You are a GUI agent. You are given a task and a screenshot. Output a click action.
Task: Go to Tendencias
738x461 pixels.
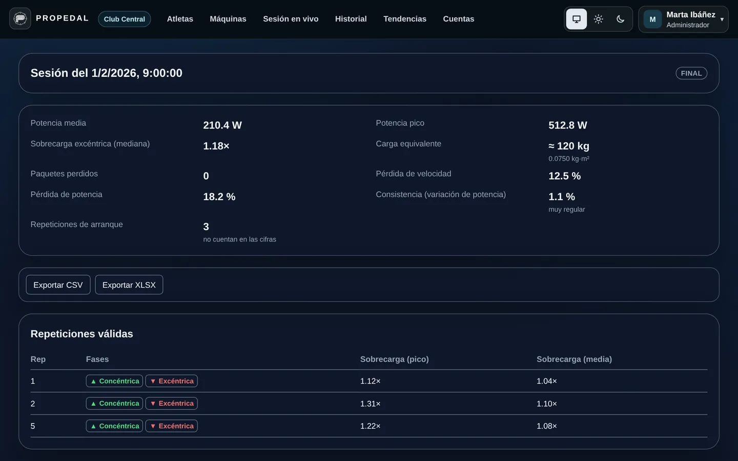(405, 19)
